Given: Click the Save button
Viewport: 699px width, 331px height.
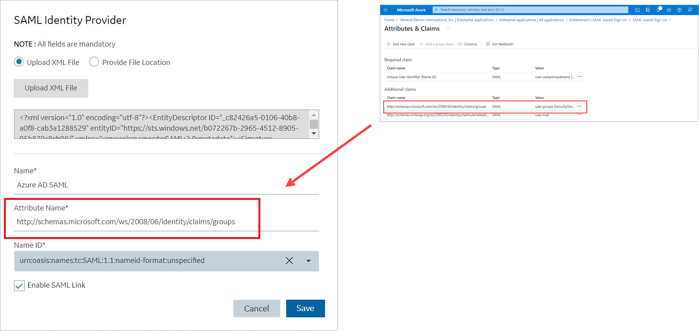Looking at the screenshot, I should click(305, 308).
